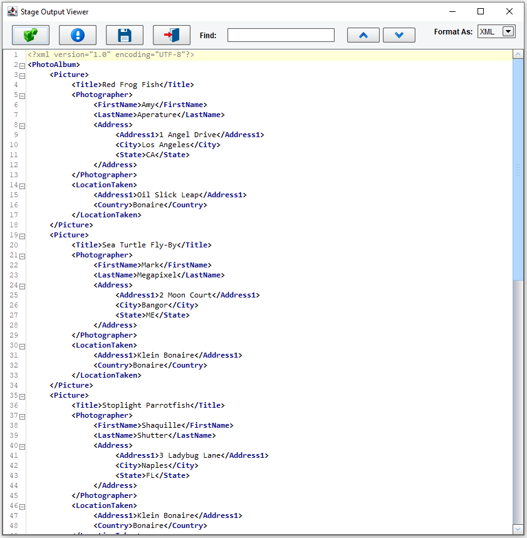Click the Address1 line 'Oil Slick Leap'
The image size is (527, 538).
click(x=170, y=195)
